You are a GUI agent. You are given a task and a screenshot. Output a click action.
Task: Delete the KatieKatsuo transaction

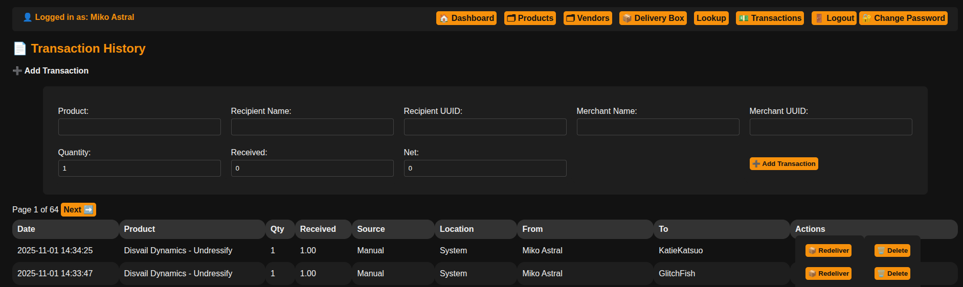point(892,251)
